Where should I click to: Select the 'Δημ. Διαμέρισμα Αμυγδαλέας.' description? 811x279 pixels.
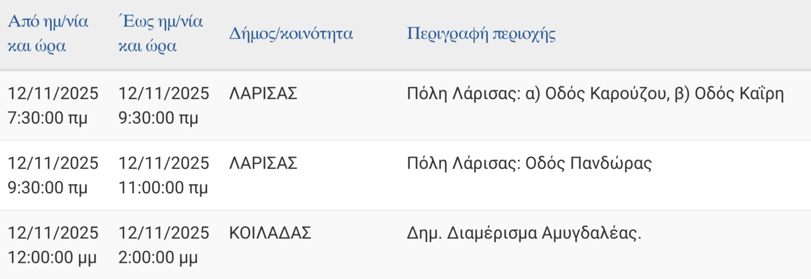[523, 233]
